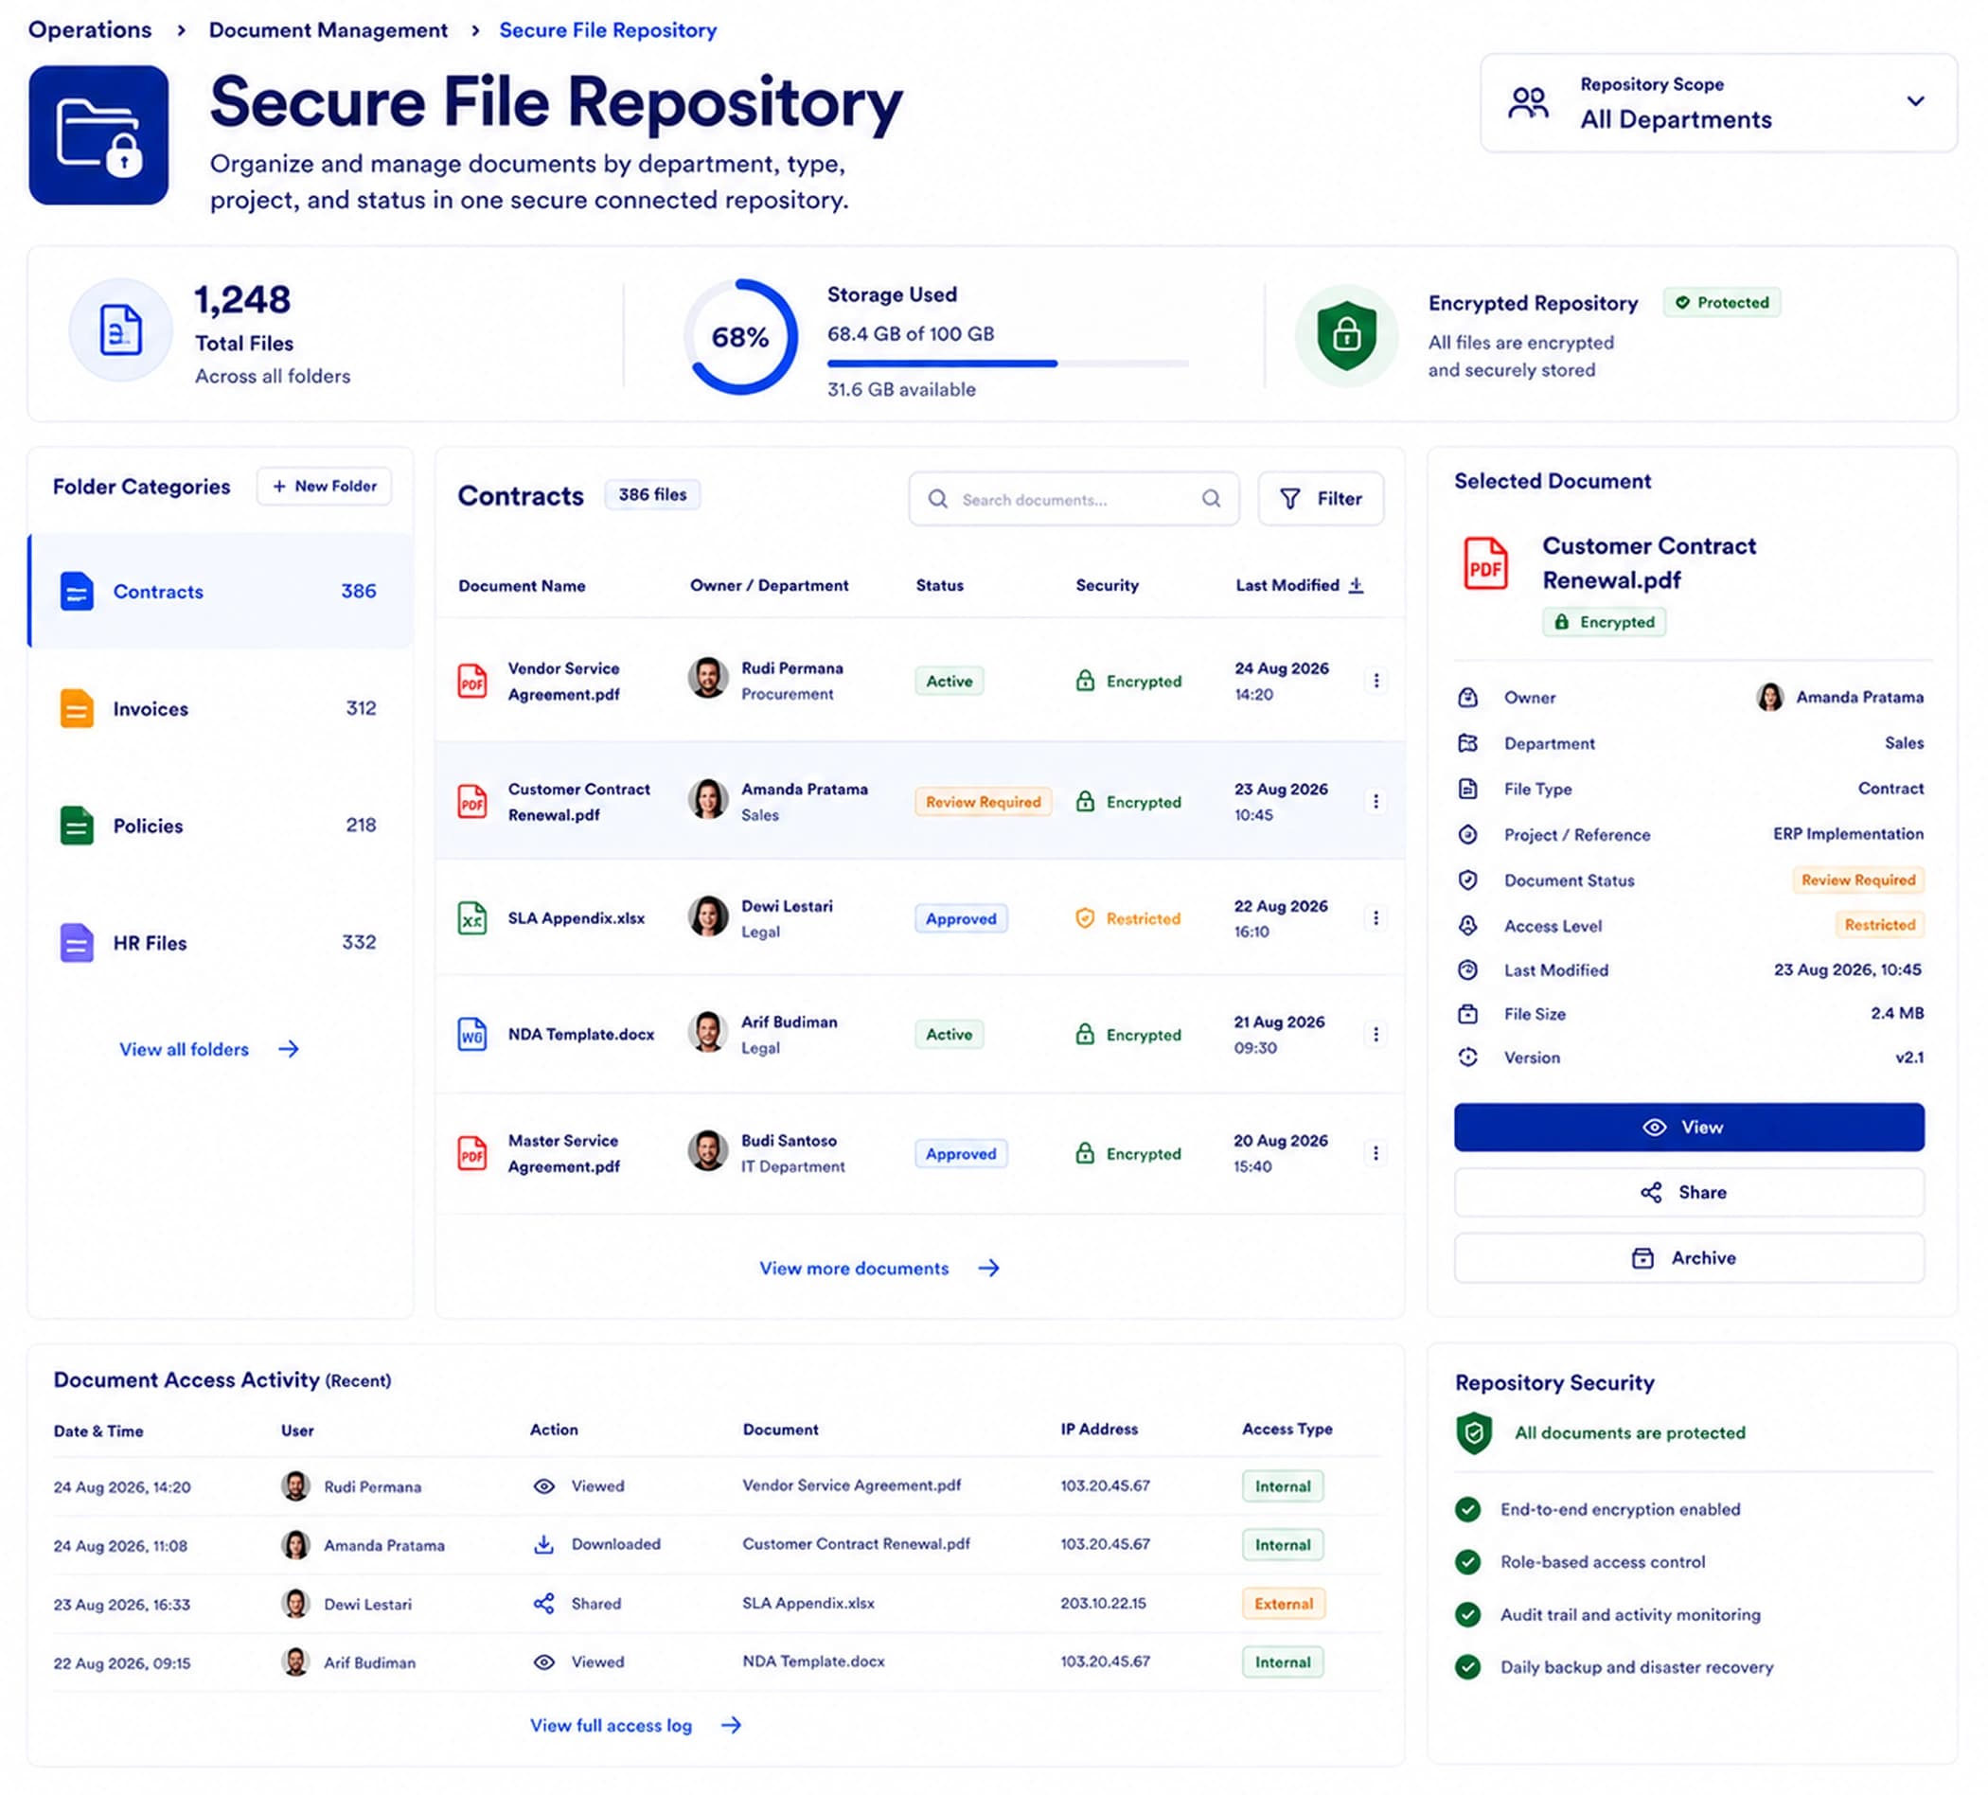This screenshot has height=1795, width=1988.
Task: Click the 68% storage progress ring
Action: pyautogui.click(x=740, y=336)
